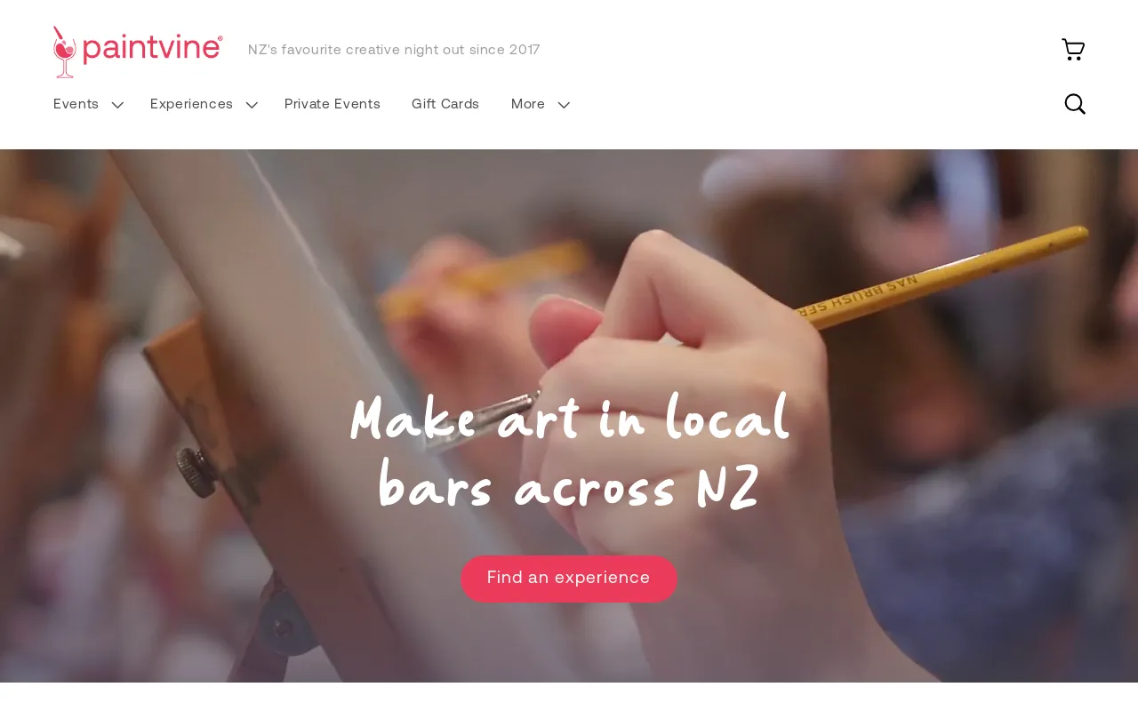
Task: Click the wine glass logo icon
Action: (64, 52)
